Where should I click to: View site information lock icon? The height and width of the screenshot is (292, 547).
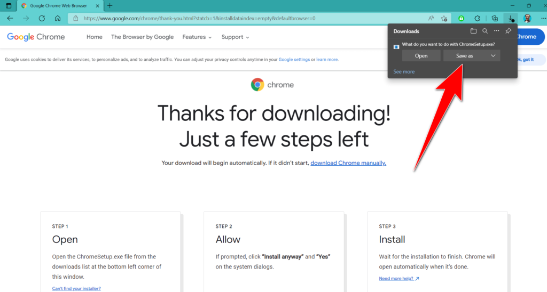76,19
